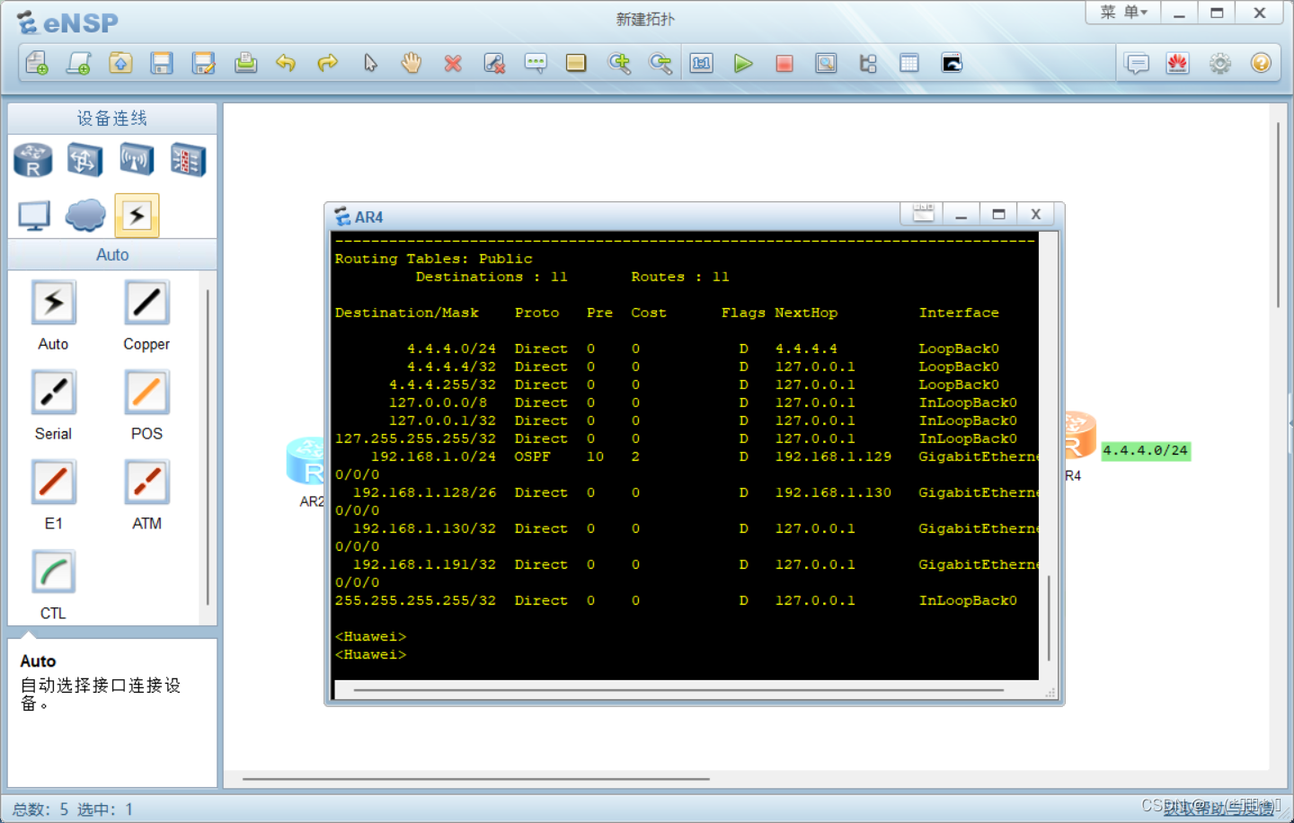Click the R4 router on canvas
The image size is (1294, 823).
tap(1078, 436)
